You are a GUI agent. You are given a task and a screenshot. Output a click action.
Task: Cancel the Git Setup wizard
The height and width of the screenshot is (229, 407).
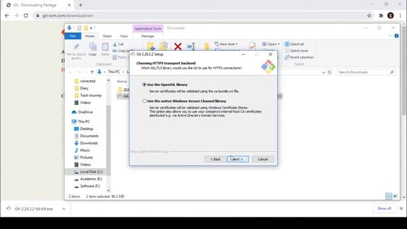(263, 159)
